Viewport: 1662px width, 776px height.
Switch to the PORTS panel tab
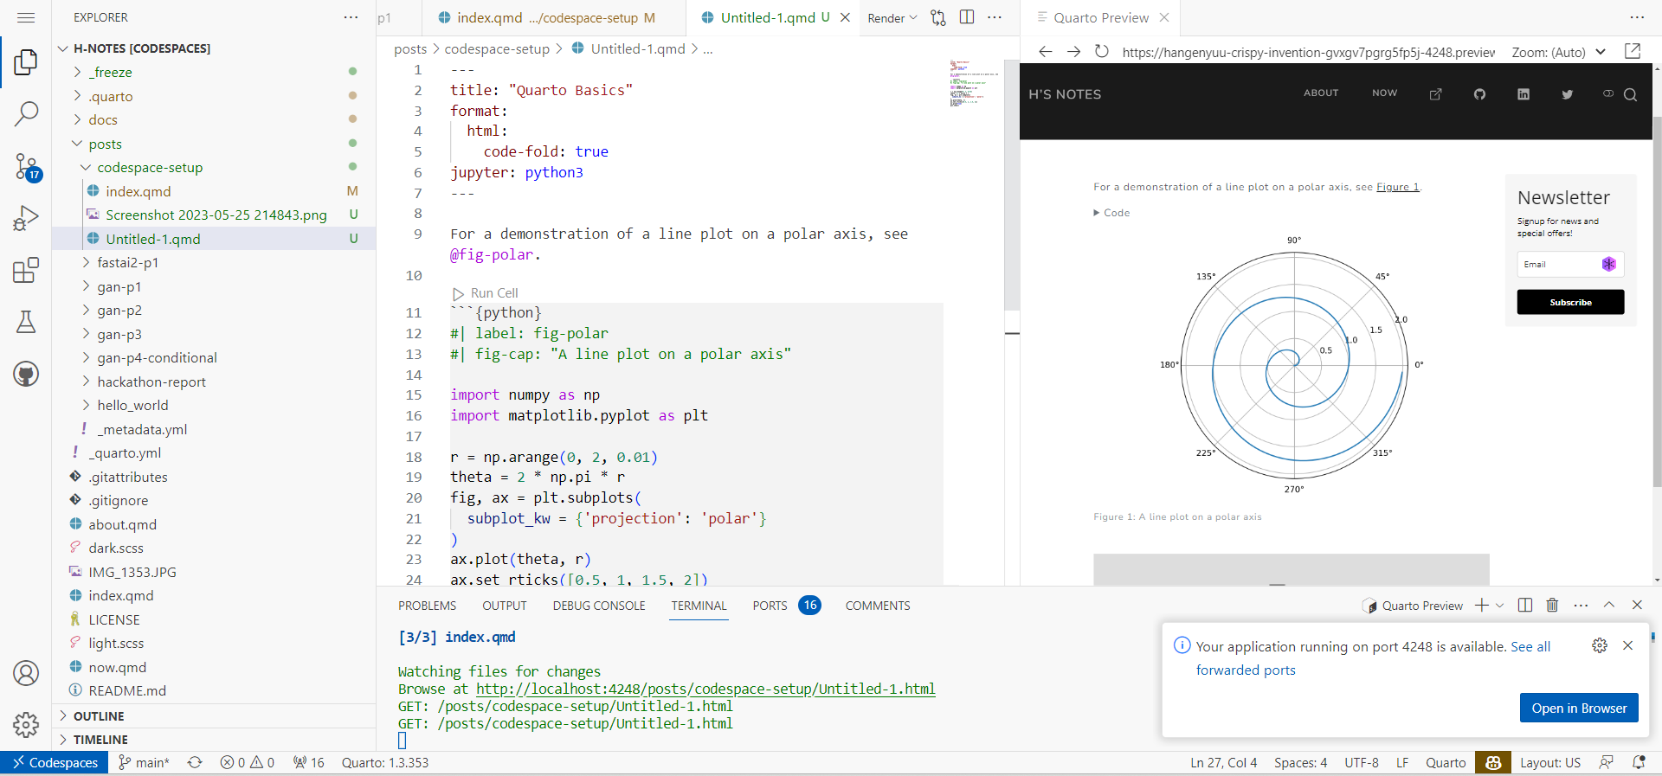coord(770,606)
